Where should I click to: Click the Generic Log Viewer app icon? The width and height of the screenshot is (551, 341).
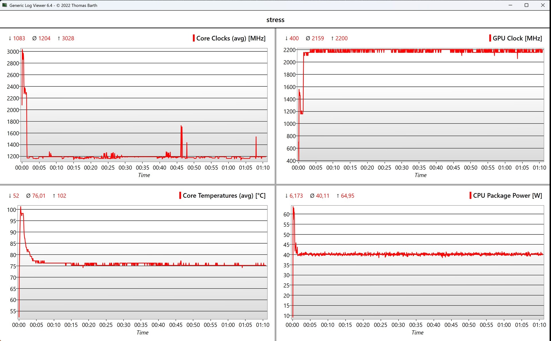pos(5,5)
